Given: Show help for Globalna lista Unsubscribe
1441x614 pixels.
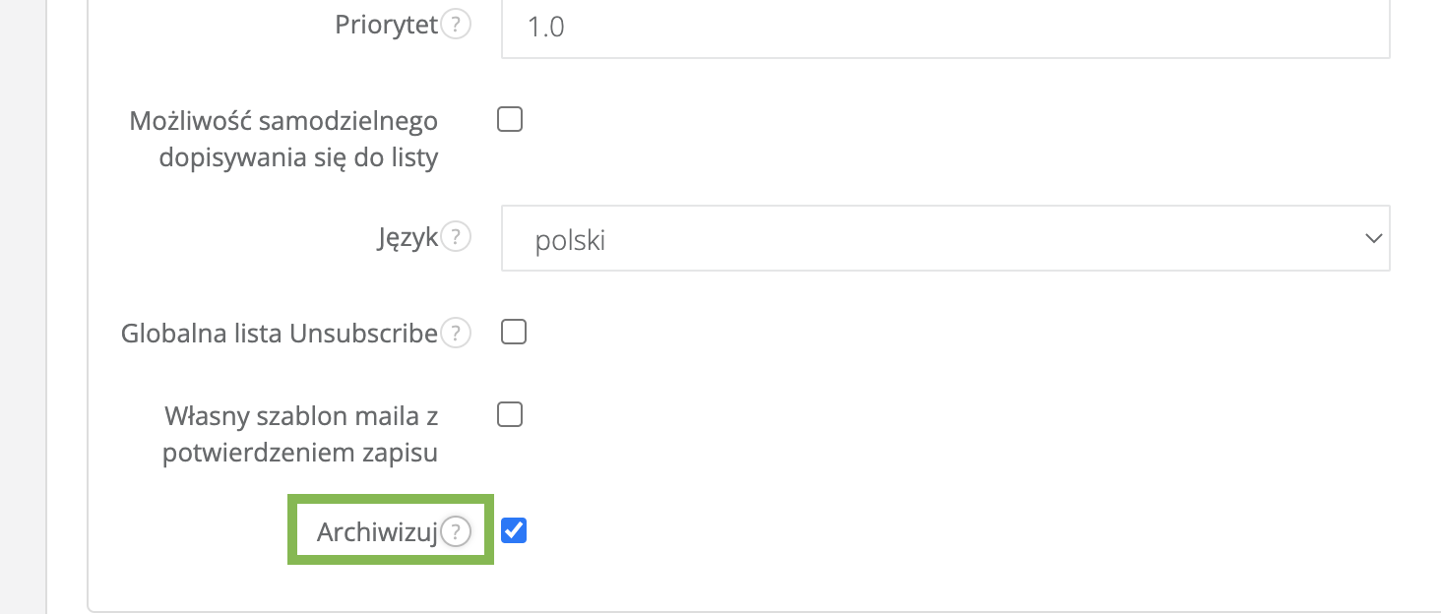Looking at the screenshot, I should click(x=455, y=334).
